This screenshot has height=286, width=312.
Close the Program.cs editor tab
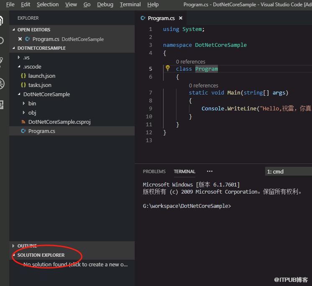181,18
